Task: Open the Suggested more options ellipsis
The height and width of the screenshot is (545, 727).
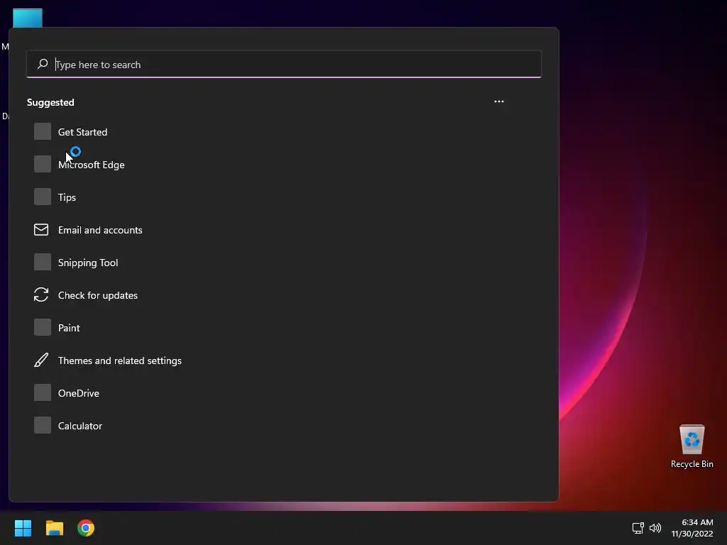Action: tap(499, 101)
